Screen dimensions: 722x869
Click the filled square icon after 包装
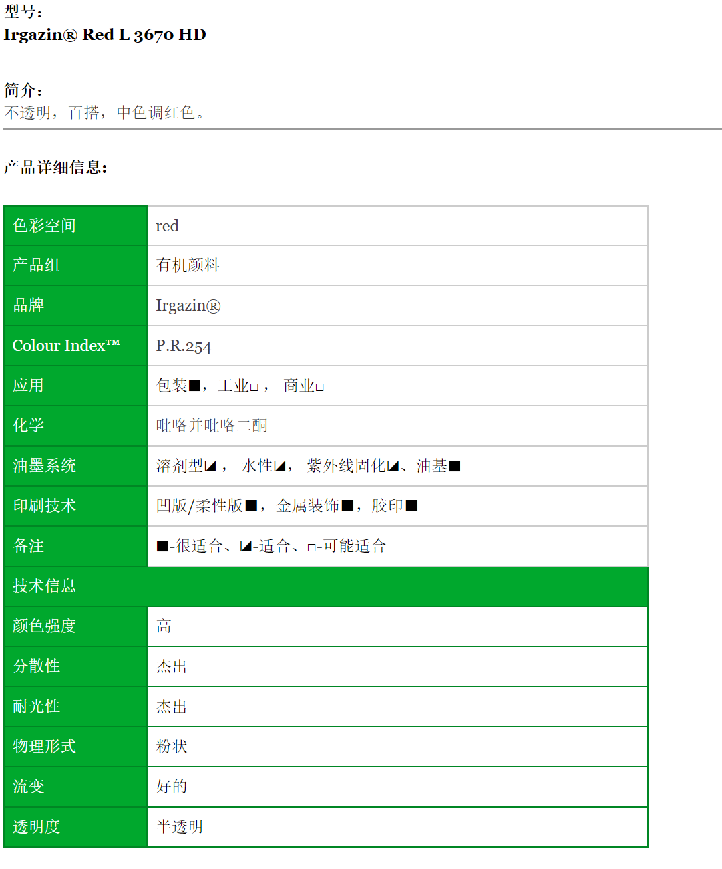click(193, 386)
